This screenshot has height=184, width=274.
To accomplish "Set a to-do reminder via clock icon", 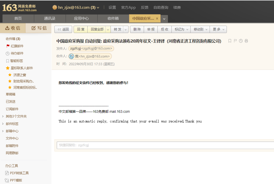I will (x=241, y=41).
